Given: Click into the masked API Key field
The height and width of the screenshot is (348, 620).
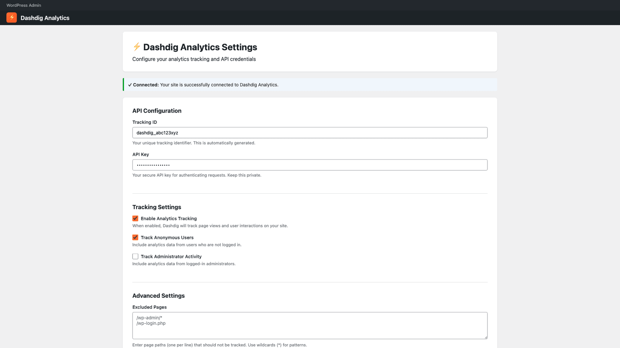Looking at the screenshot, I should pos(310,165).
